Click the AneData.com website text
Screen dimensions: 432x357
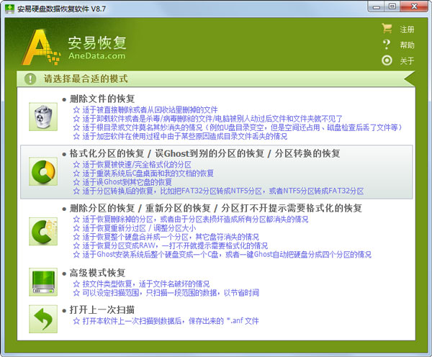pos(96,55)
